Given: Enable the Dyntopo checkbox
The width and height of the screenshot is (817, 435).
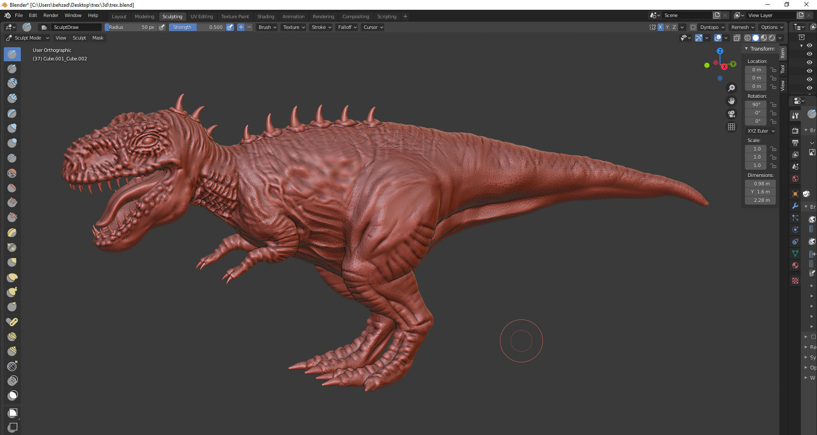Looking at the screenshot, I should [x=693, y=27].
